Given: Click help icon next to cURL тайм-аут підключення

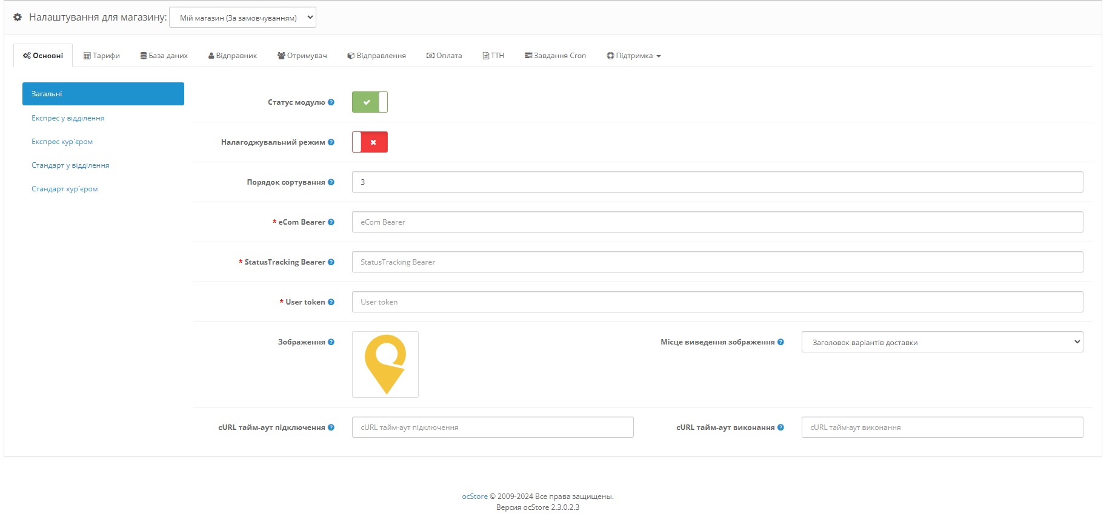Looking at the screenshot, I should coord(331,427).
